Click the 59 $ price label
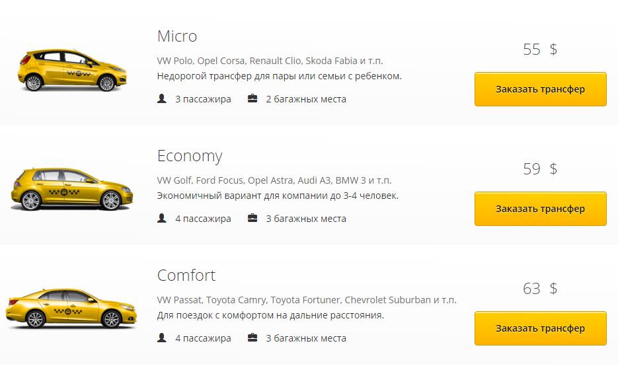This screenshot has width=618, height=366. tap(540, 169)
